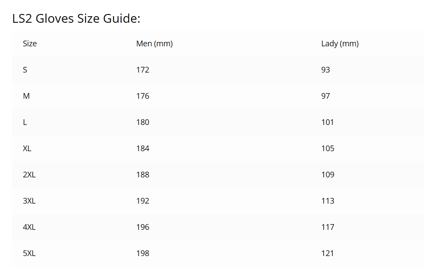Select the lady's value 101

(x=328, y=122)
